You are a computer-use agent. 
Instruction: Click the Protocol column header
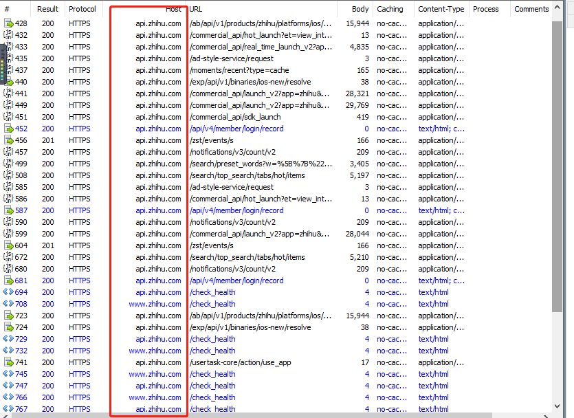[x=82, y=9]
